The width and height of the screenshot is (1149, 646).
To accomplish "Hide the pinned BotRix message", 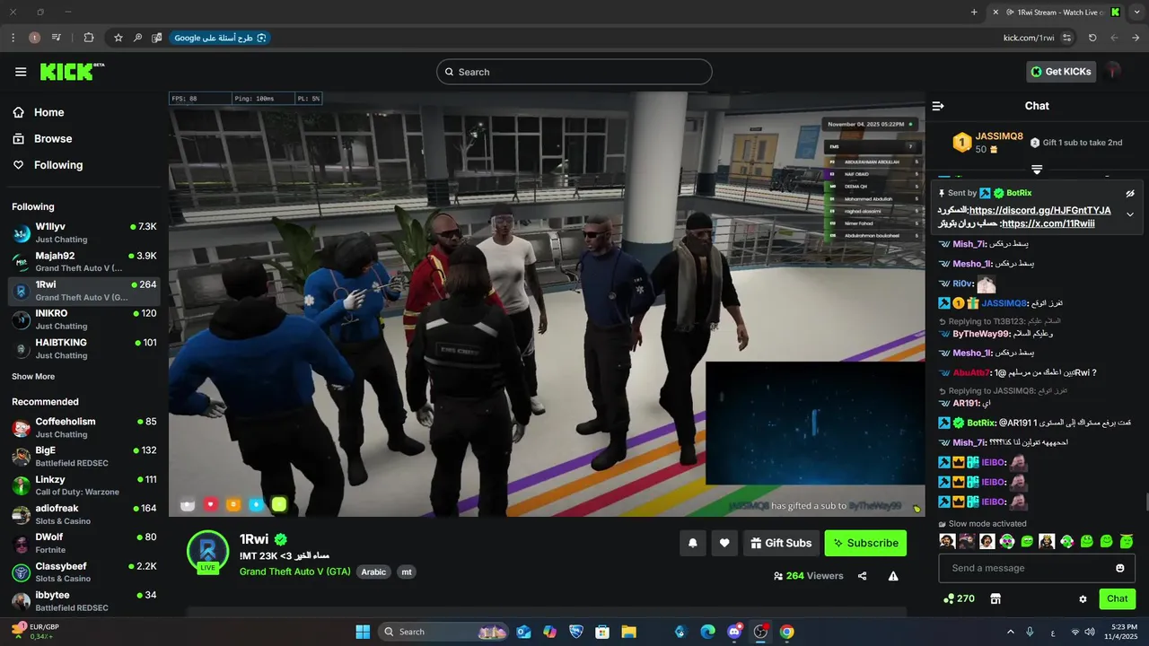I will pos(1130,193).
